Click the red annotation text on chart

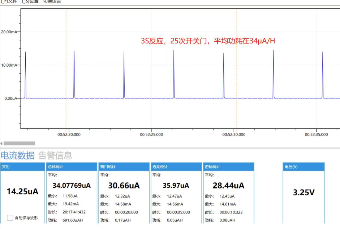pos(208,41)
